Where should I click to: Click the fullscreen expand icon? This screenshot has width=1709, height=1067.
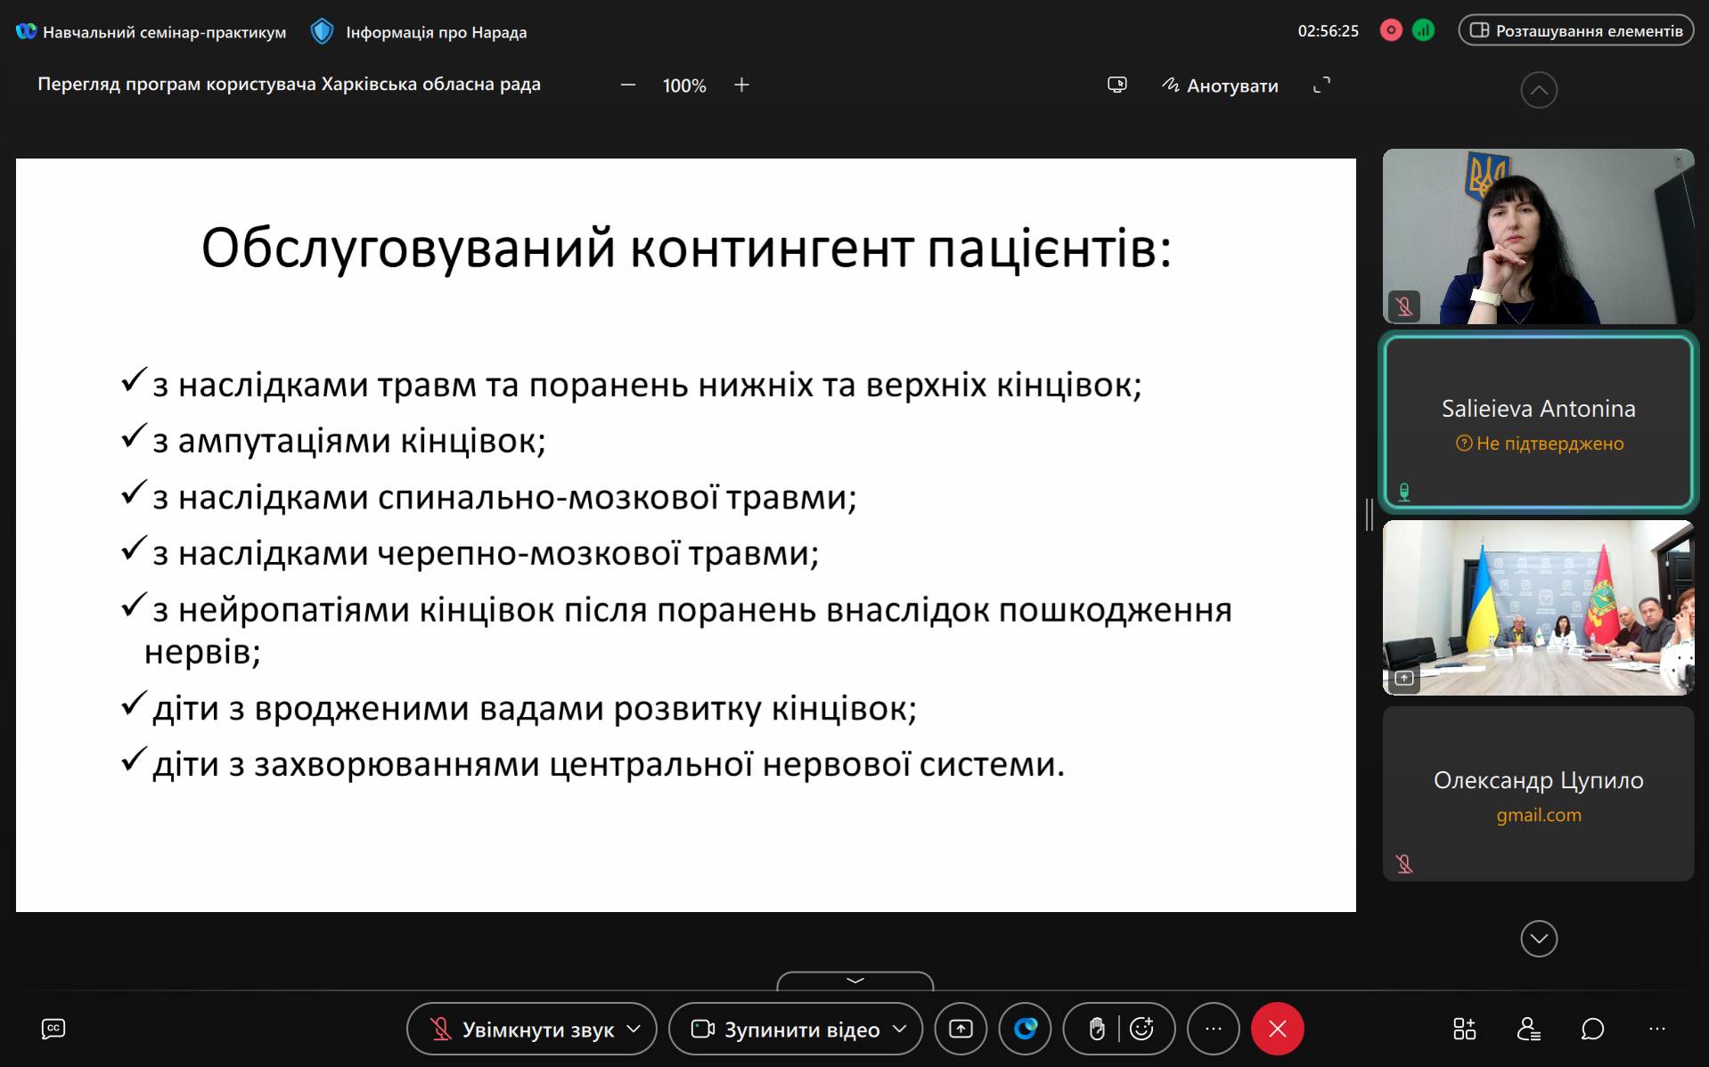point(1322,85)
